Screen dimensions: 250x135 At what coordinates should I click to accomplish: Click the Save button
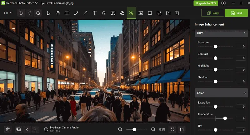click(x=237, y=13)
